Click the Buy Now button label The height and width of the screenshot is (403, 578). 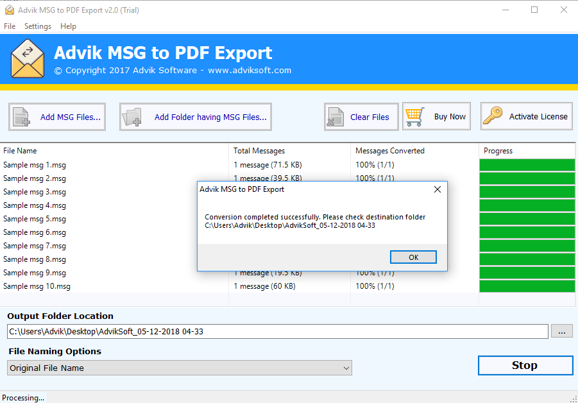(450, 117)
